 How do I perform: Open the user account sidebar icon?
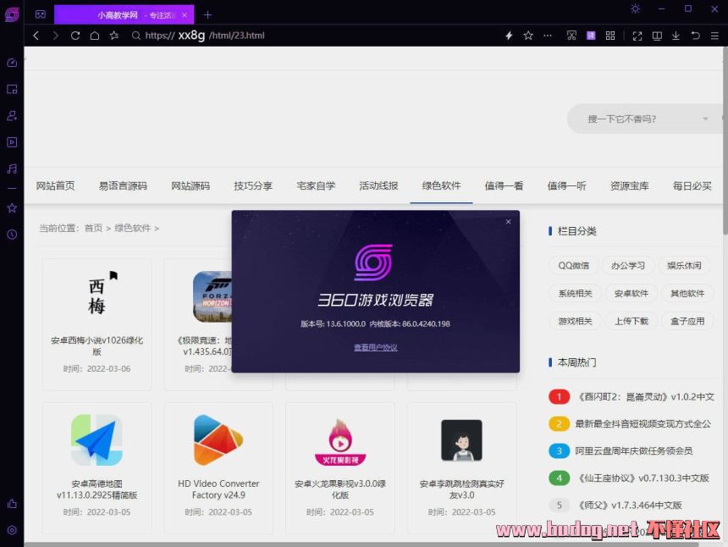pos(12,116)
